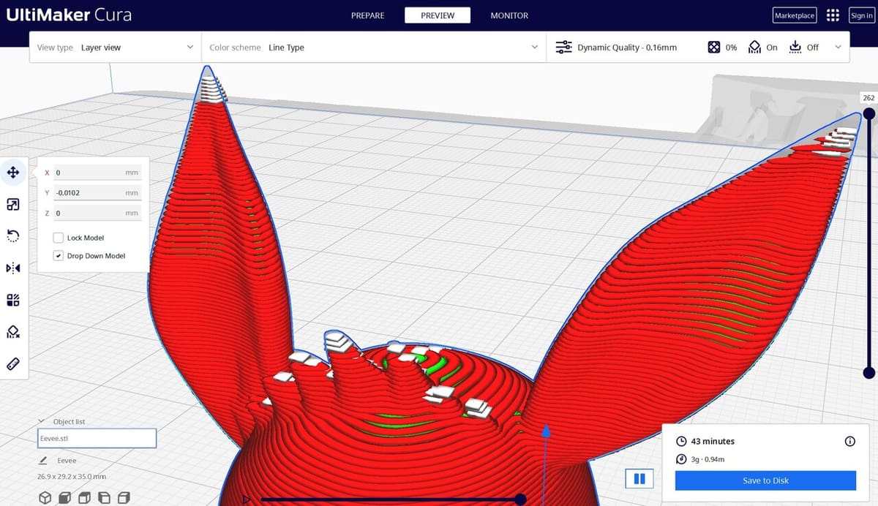Click the print time clock icon

click(681, 442)
